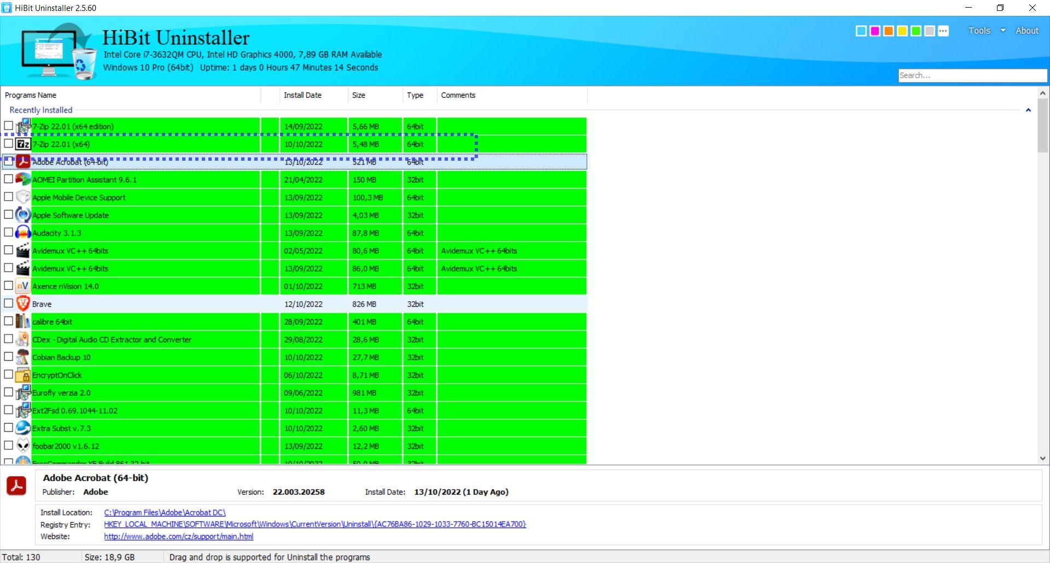Click the Adobe Acrobat icon in list row
Image resolution: width=1050 pixels, height=563 pixels.
tap(23, 162)
